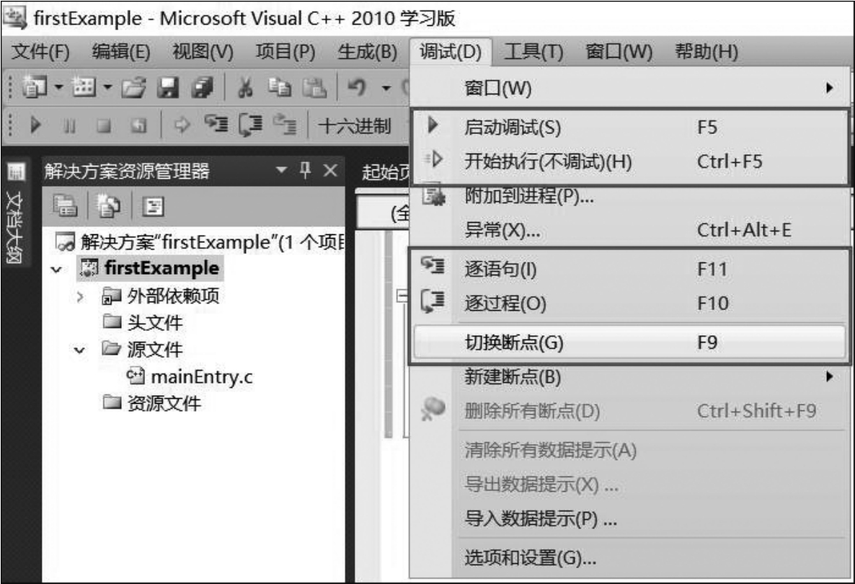Click the Show All Files icon in Solution Explorer

109,206
